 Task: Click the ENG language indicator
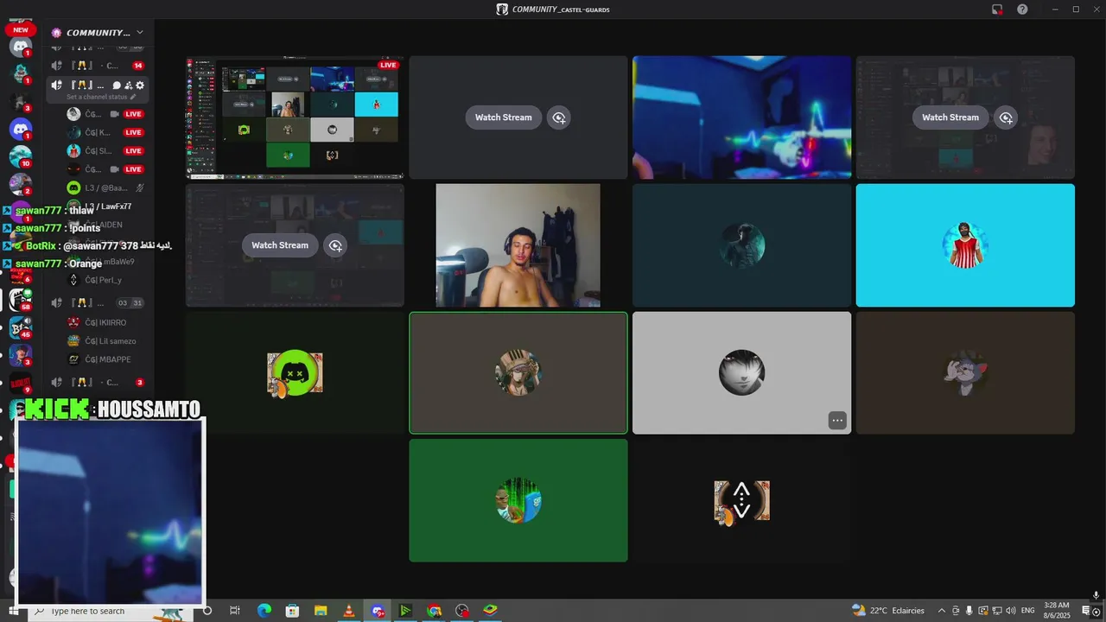pos(1028,611)
